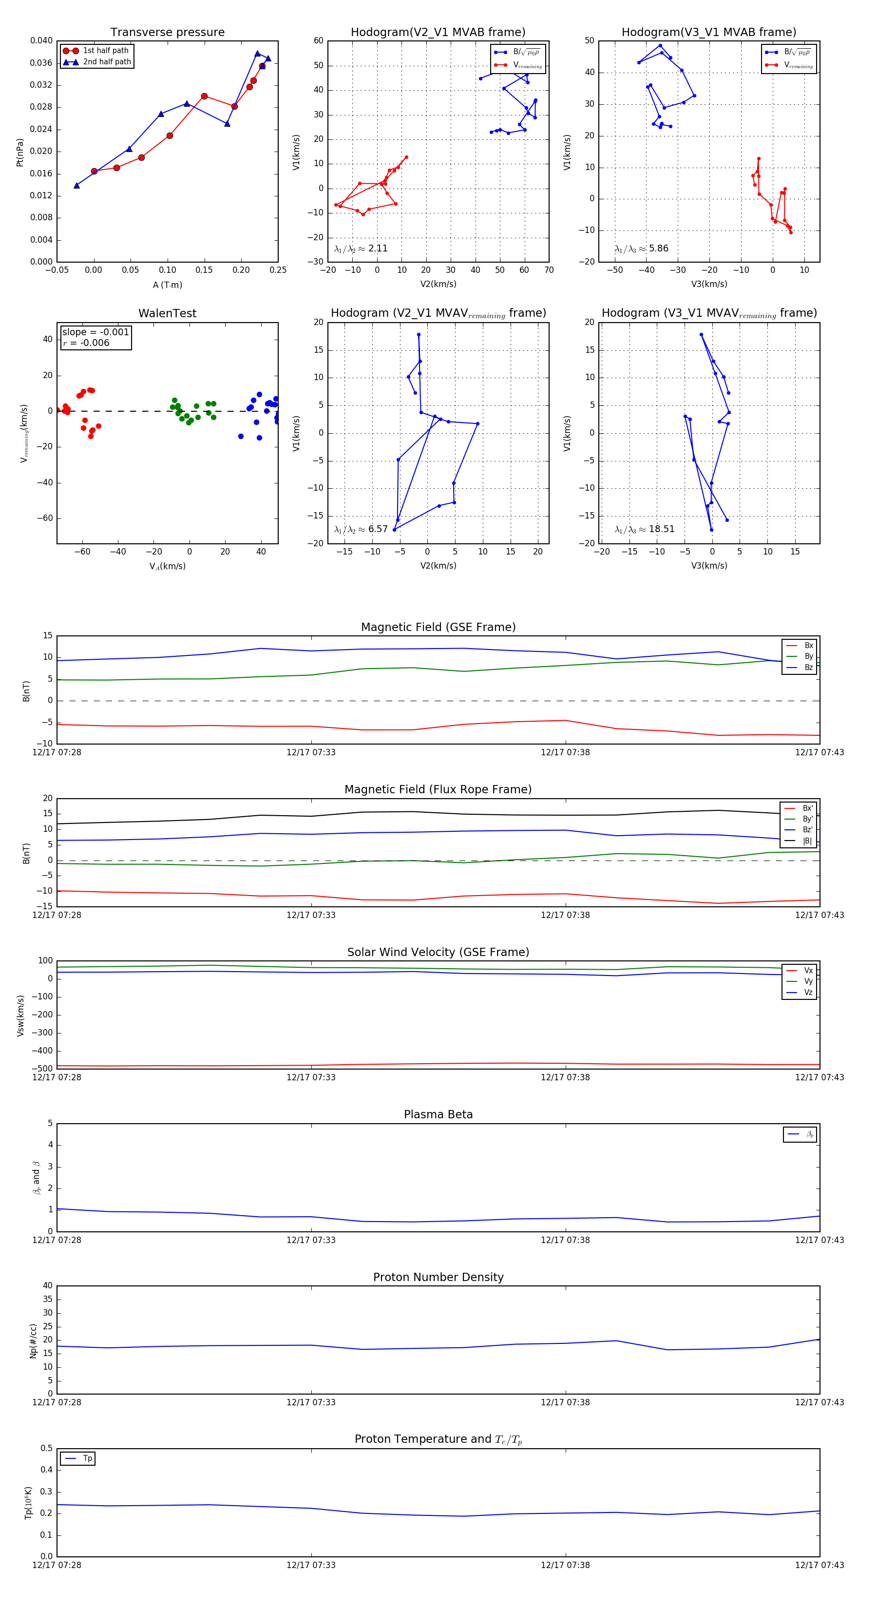
Task: Select the 'By' legend label in GSE panel
Action: [x=808, y=656]
